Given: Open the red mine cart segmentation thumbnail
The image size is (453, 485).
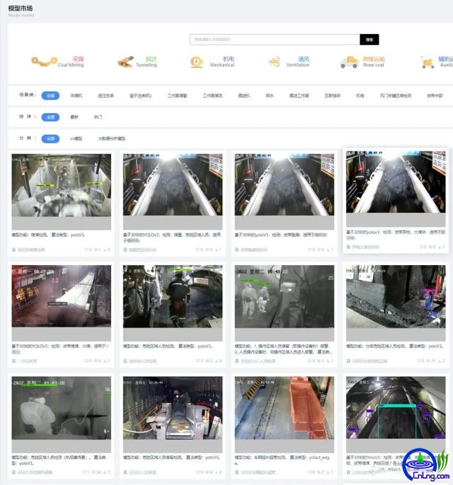Looking at the screenshot, I should (x=285, y=408).
